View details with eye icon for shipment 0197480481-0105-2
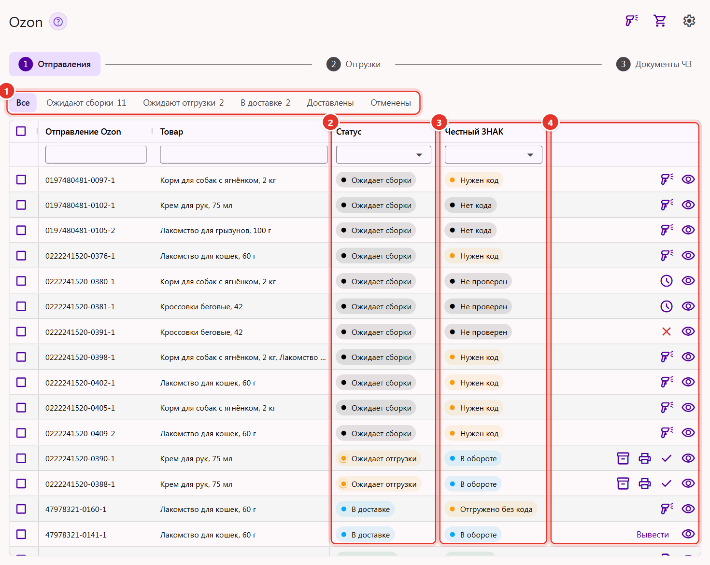710x565 pixels. pyautogui.click(x=688, y=230)
